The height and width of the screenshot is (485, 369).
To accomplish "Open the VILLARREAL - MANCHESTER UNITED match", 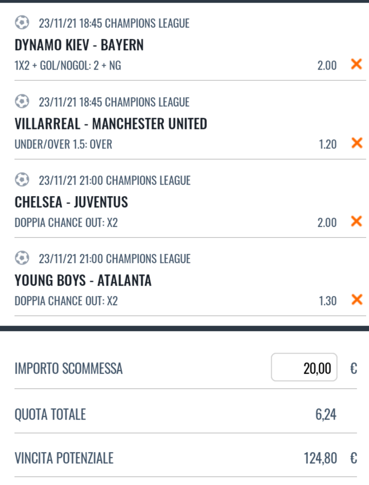I will click(x=111, y=124).
